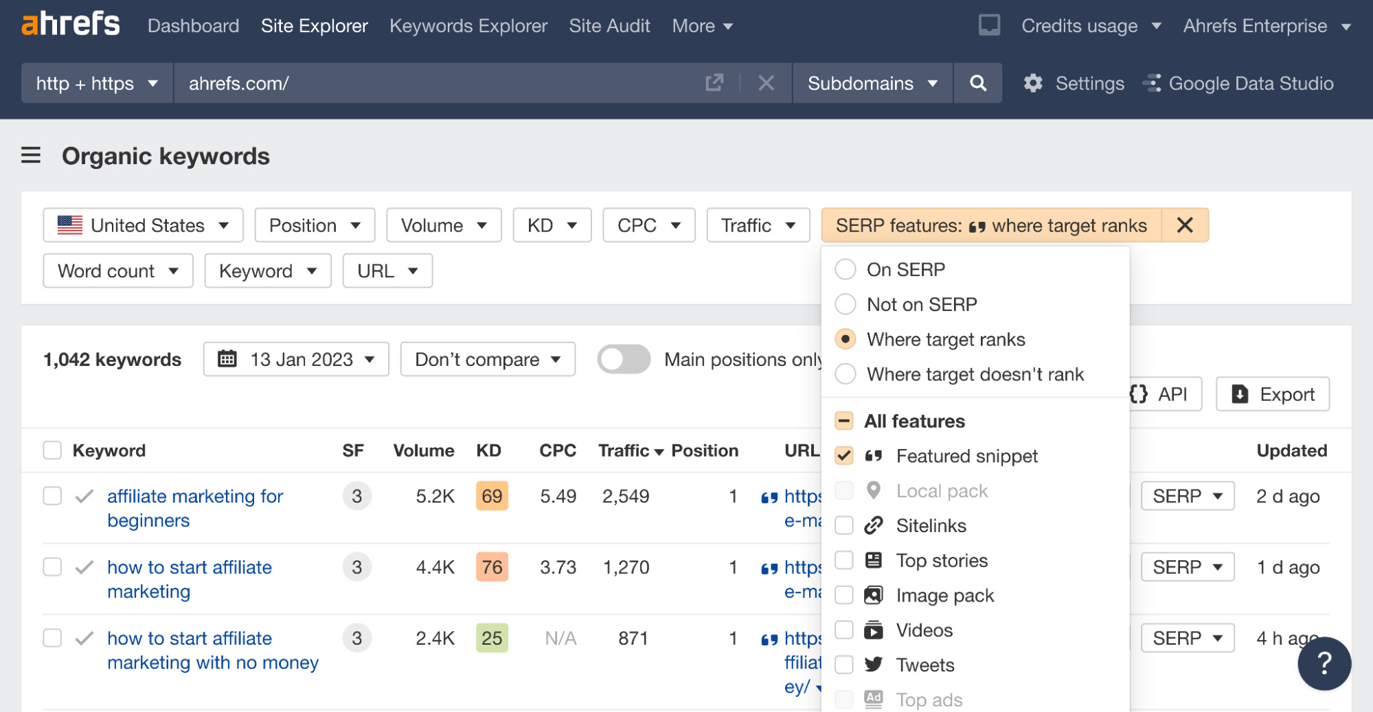Screen dimensions: 1373x712
Task: Click the orange KD 76 badge
Action: pyautogui.click(x=491, y=567)
